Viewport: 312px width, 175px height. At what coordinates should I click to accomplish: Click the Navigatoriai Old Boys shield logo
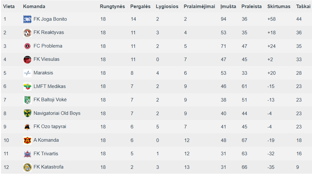pyautogui.click(x=27, y=113)
